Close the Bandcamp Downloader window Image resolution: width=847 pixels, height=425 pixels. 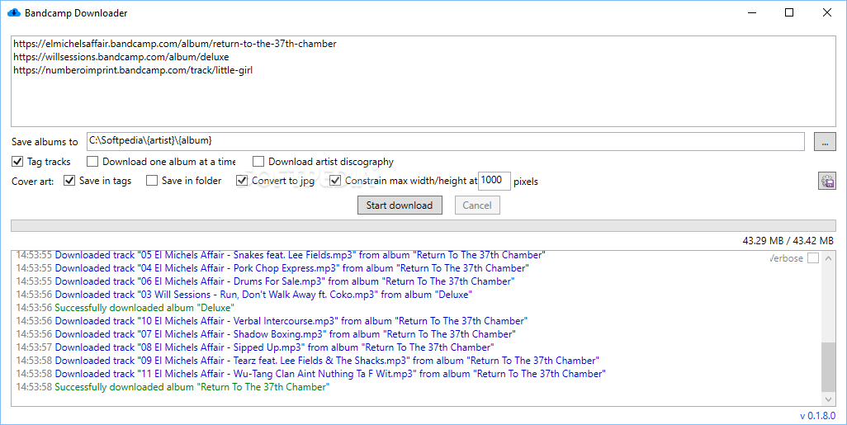pyautogui.click(x=827, y=12)
